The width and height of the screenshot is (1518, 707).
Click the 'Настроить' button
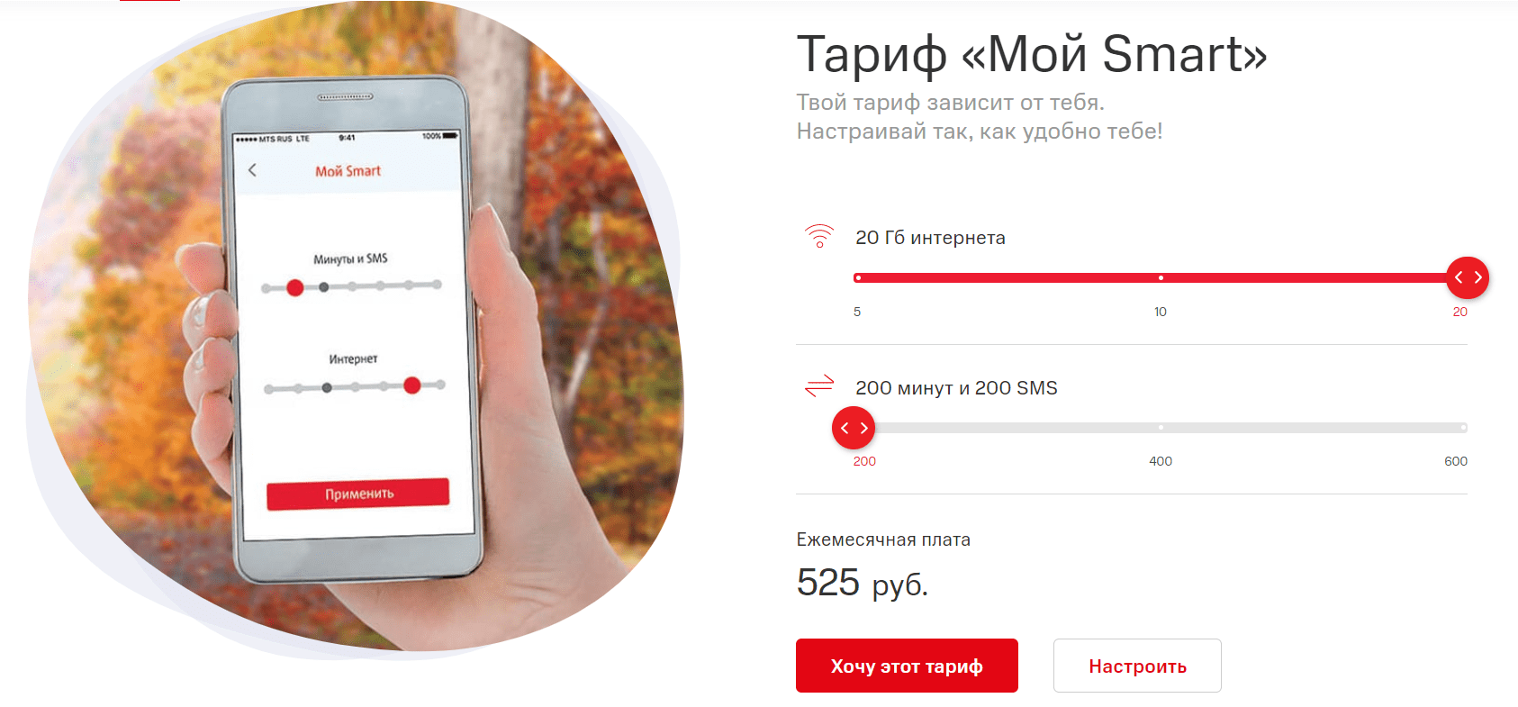tap(1137, 666)
